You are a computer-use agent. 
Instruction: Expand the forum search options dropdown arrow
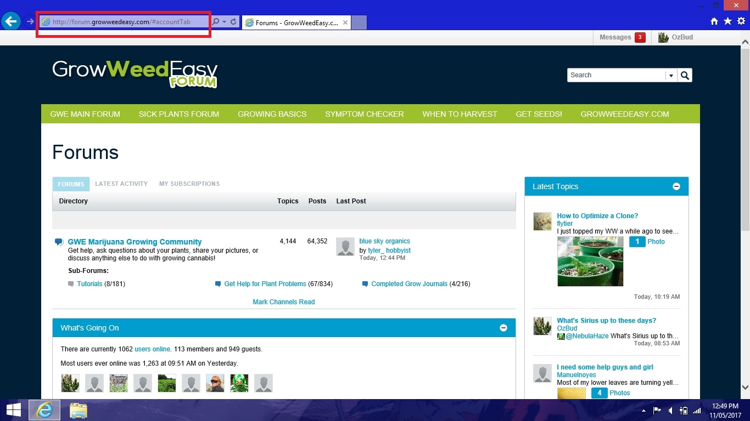click(x=671, y=75)
